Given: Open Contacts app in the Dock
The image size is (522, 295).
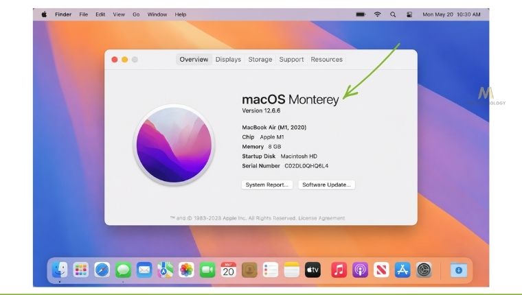Looking at the screenshot, I should pyautogui.click(x=250, y=270).
